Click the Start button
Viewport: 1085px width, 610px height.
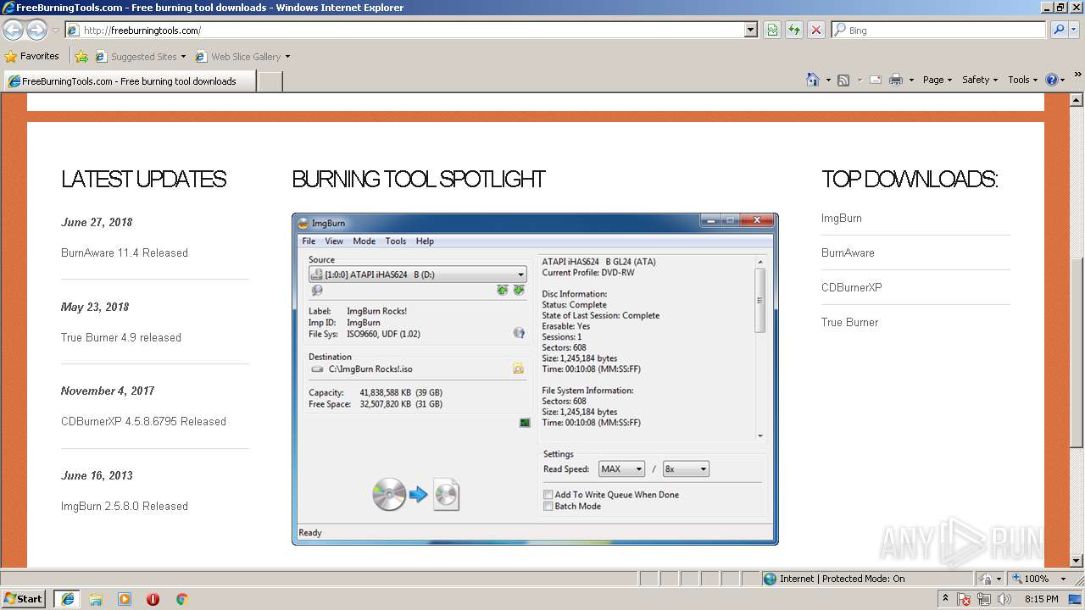(24, 599)
